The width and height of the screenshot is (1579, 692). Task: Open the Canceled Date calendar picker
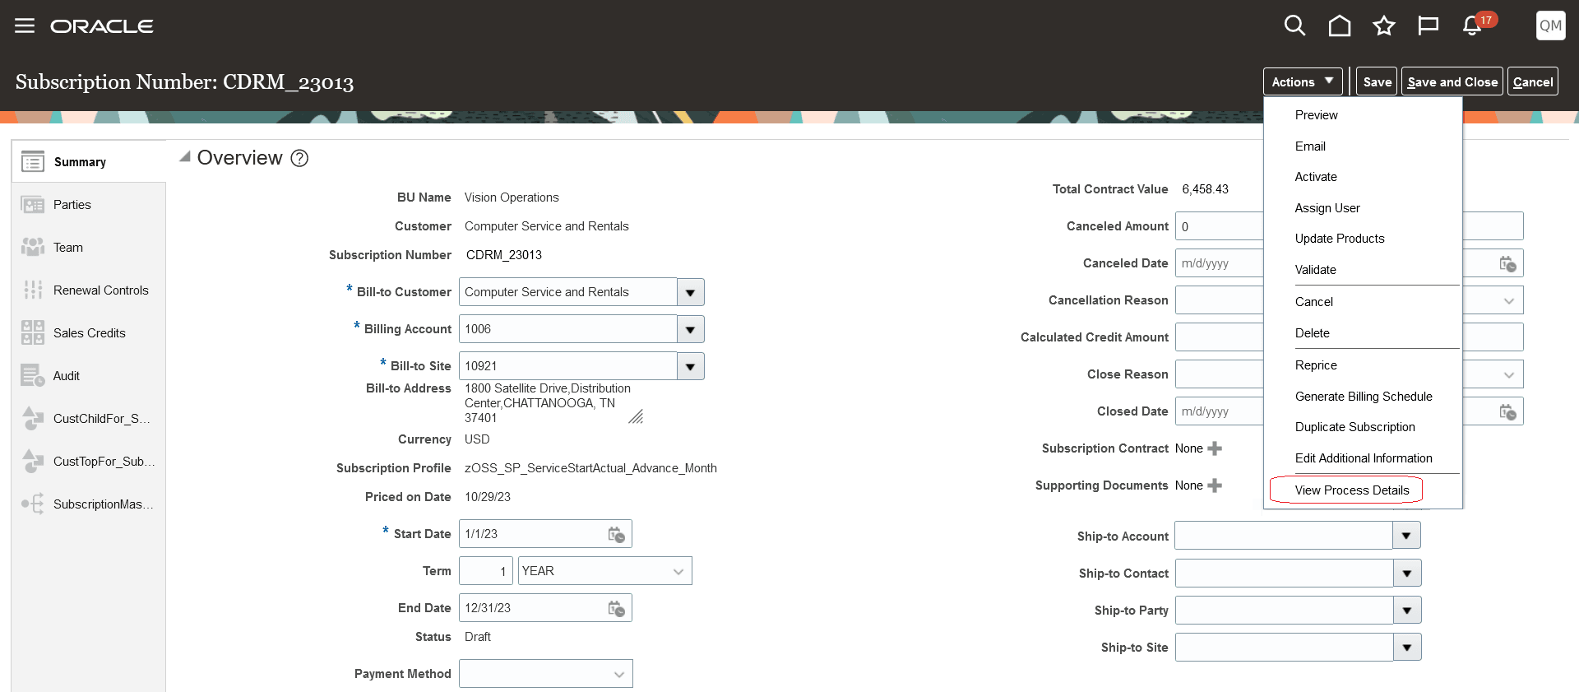(1507, 263)
